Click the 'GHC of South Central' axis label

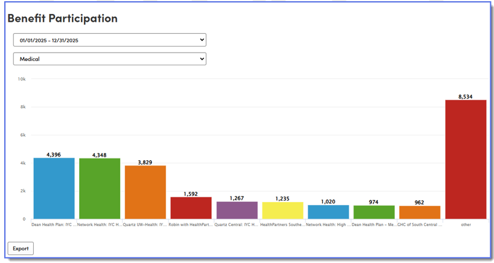pyautogui.click(x=420, y=224)
